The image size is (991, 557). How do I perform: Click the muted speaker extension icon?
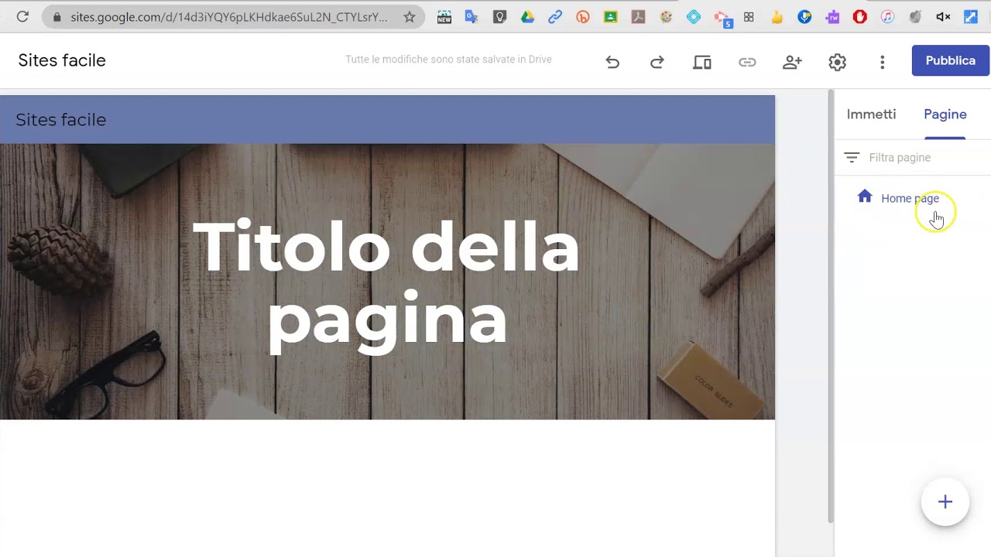pyautogui.click(x=943, y=16)
